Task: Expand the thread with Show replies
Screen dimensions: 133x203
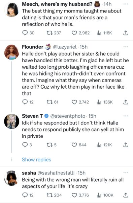Action: click(x=36, y=159)
